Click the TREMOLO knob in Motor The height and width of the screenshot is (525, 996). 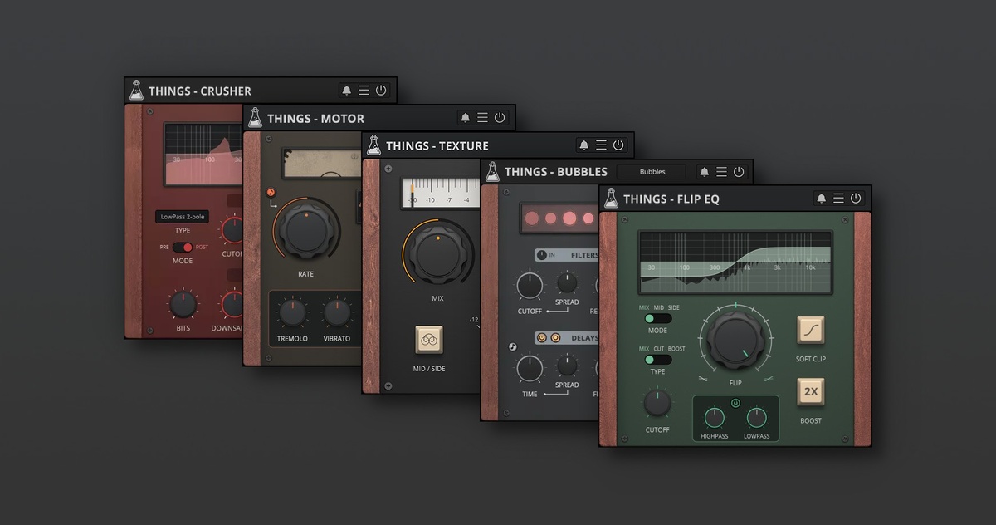(292, 313)
